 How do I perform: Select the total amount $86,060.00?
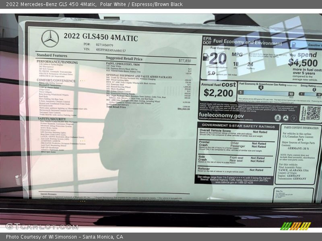pyautogui.click(x=184, y=109)
